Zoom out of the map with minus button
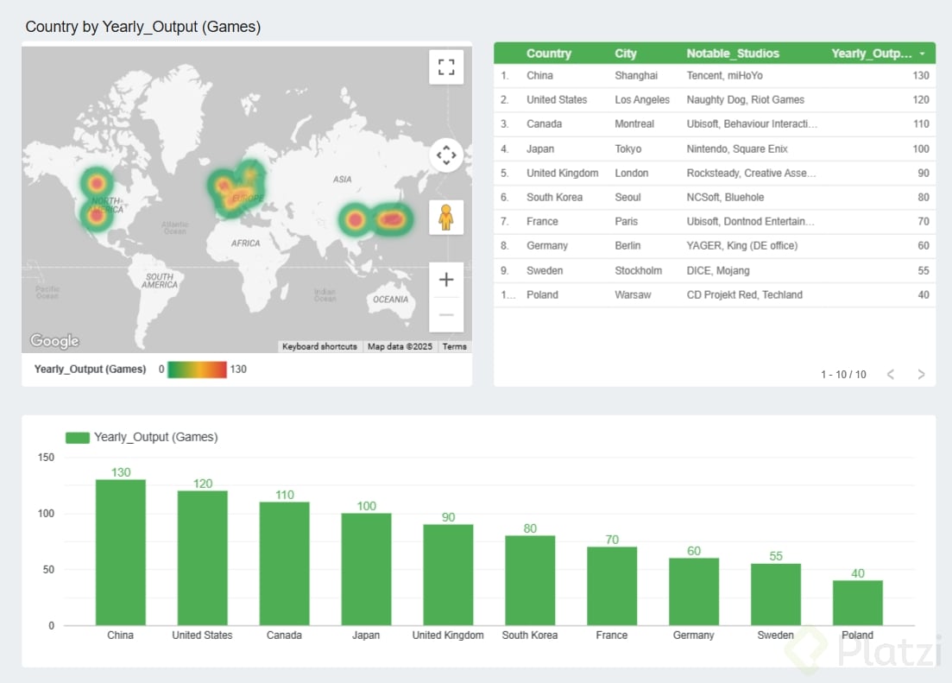The width and height of the screenshot is (952, 683). click(x=446, y=315)
